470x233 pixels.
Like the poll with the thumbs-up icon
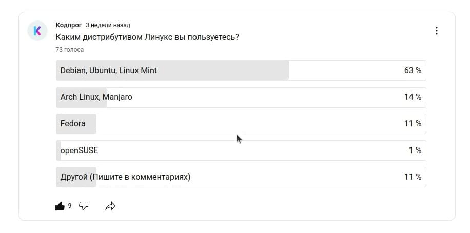60,206
